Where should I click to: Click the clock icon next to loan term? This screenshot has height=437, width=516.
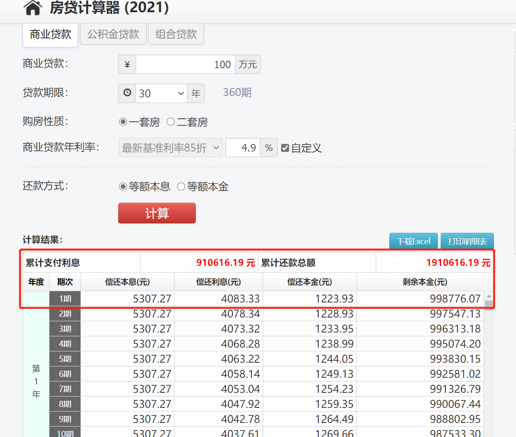126,93
